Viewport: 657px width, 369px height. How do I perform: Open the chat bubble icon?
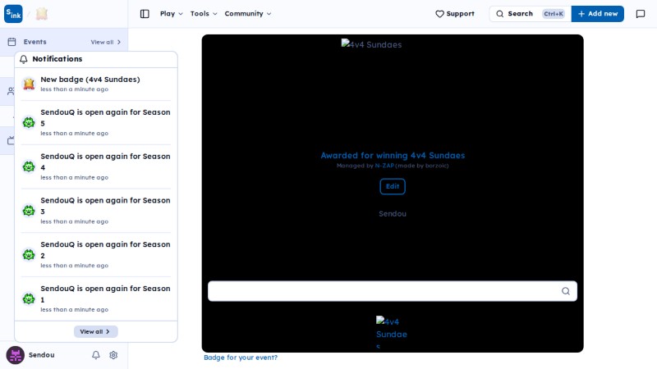[x=641, y=14]
